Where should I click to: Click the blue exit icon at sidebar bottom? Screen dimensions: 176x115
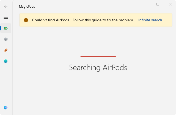pos(6,108)
